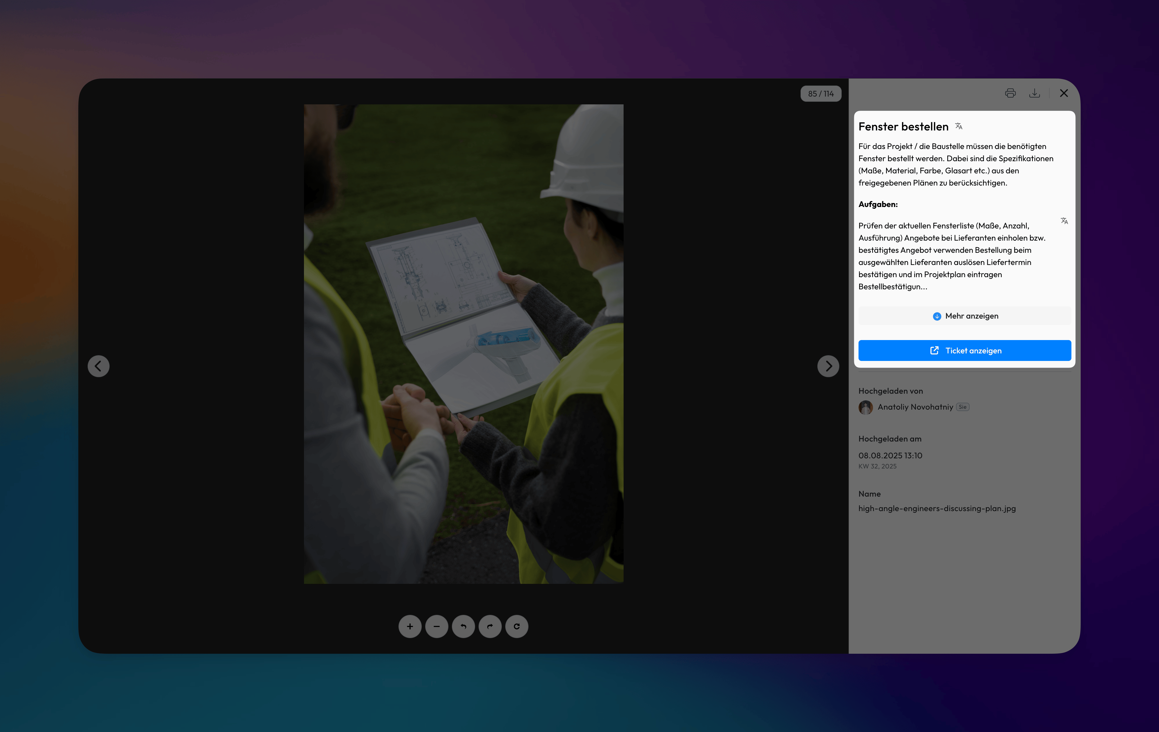Click the engineers discussing plan photo

click(x=463, y=344)
